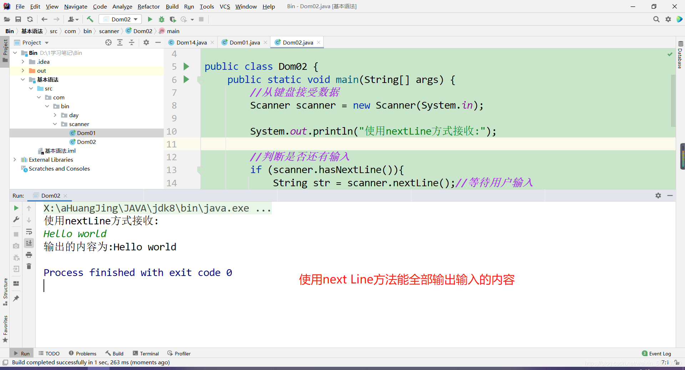This screenshot has width=685, height=370.
Task: Minimize the Run panel with minus icon
Action: [x=670, y=196]
